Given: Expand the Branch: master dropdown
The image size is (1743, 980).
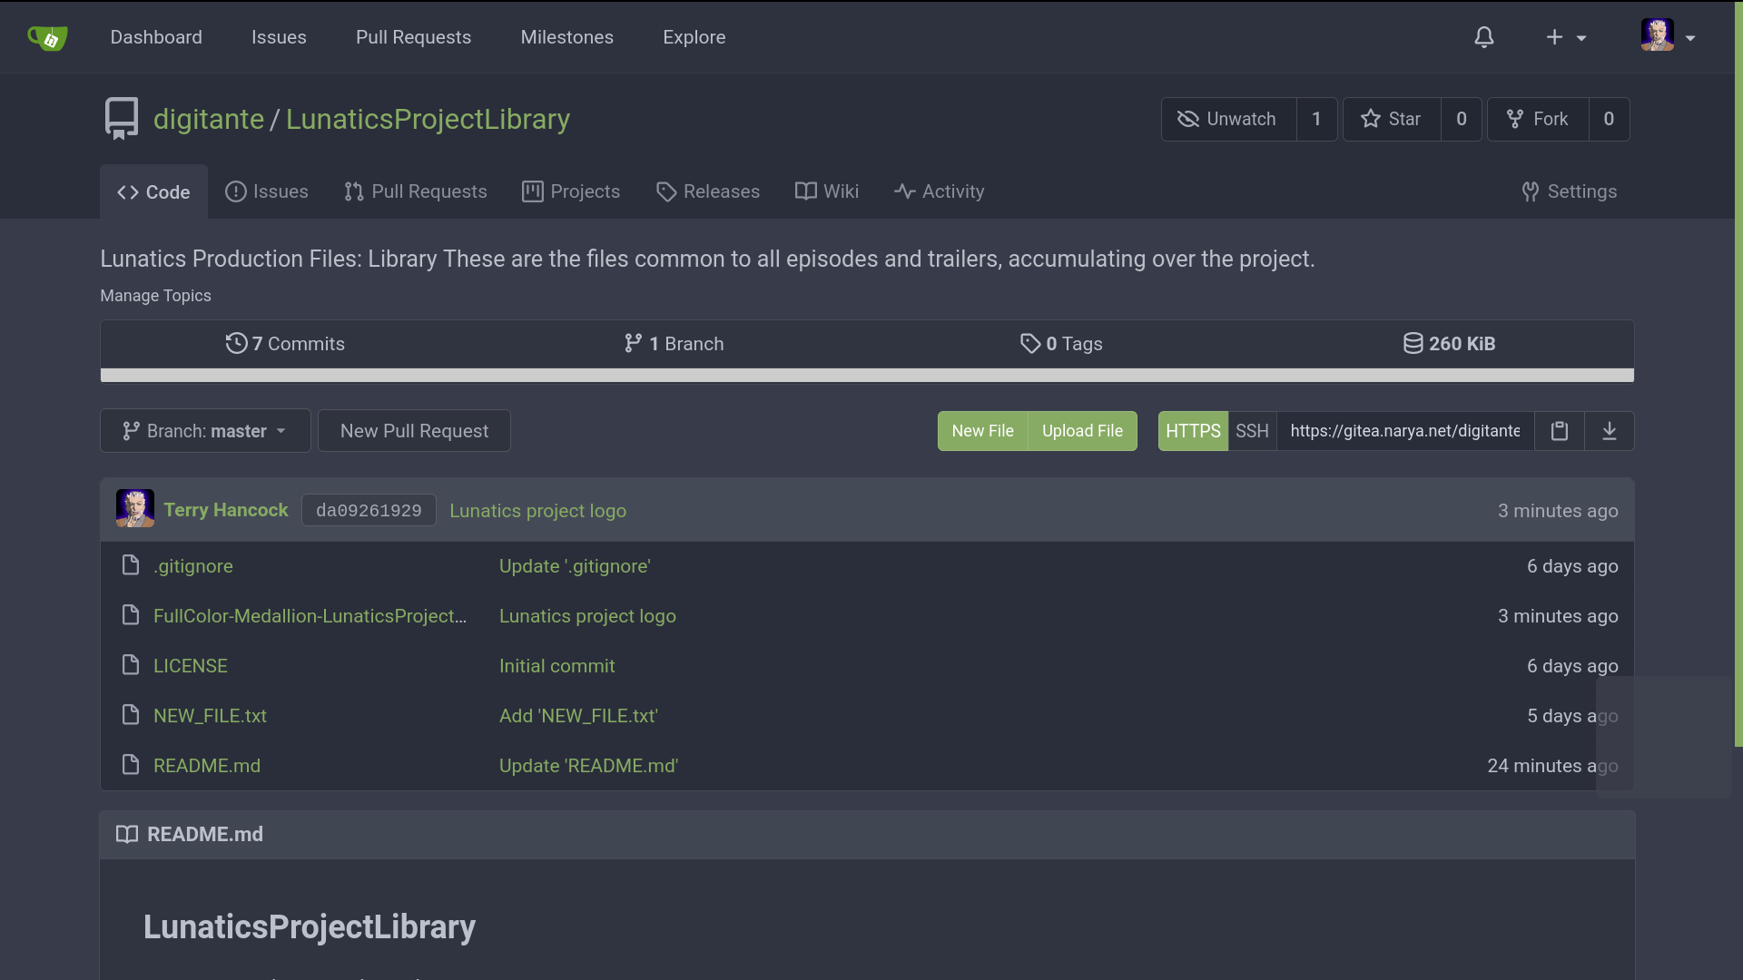Looking at the screenshot, I should (x=205, y=431).
